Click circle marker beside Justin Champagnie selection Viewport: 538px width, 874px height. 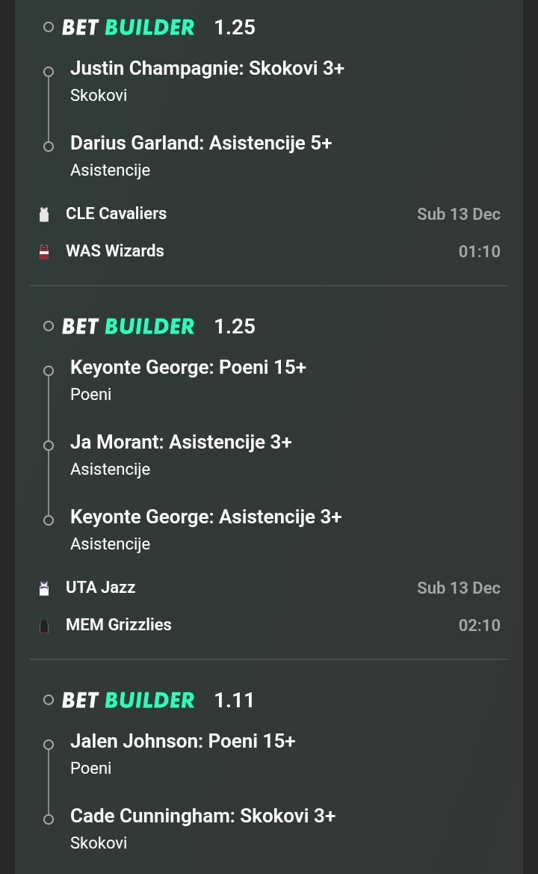[x=49, y=72]
